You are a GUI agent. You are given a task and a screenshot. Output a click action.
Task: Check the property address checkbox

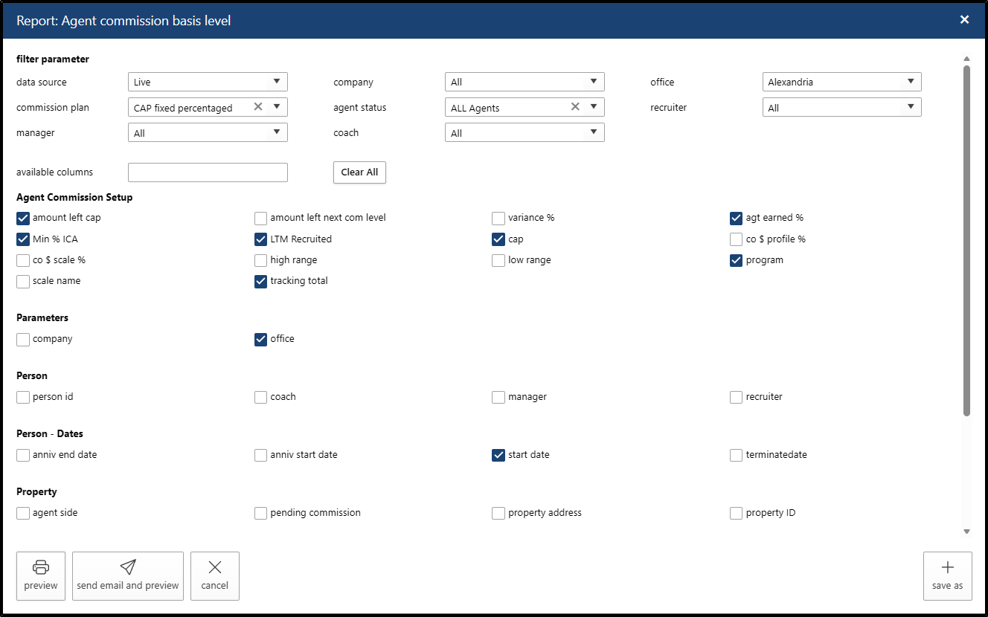(x=498, y=513)
